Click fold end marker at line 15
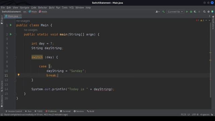Screen dimensions: 215x121 15,94
